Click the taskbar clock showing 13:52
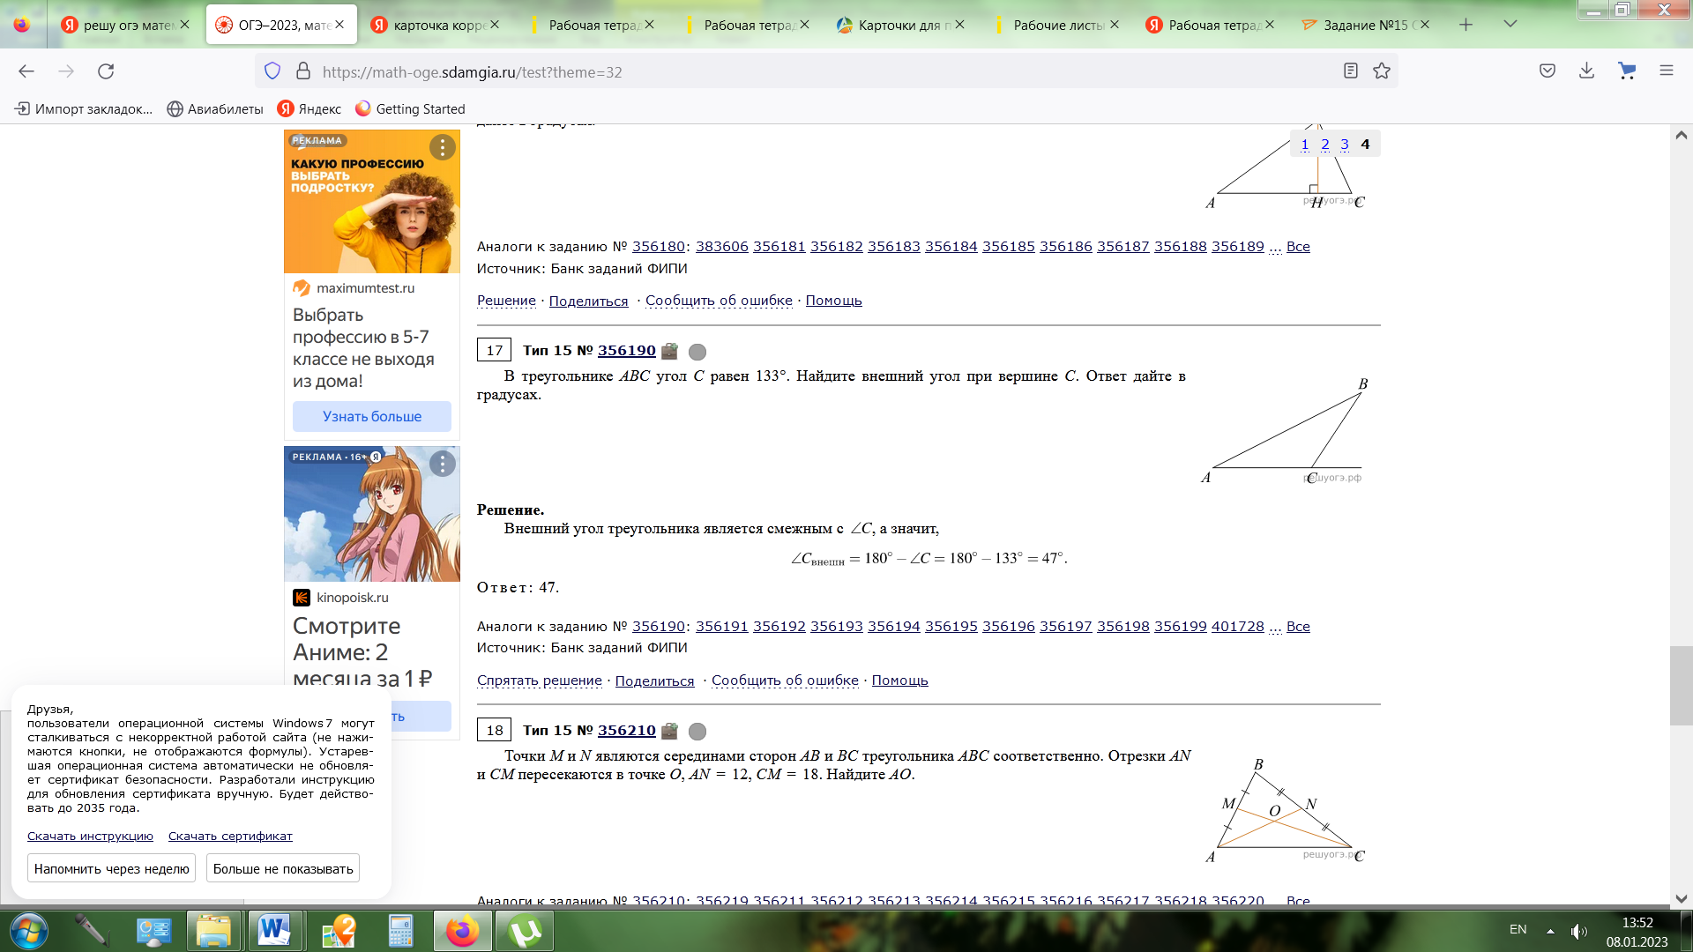1693x952 pixels. 1637,923
